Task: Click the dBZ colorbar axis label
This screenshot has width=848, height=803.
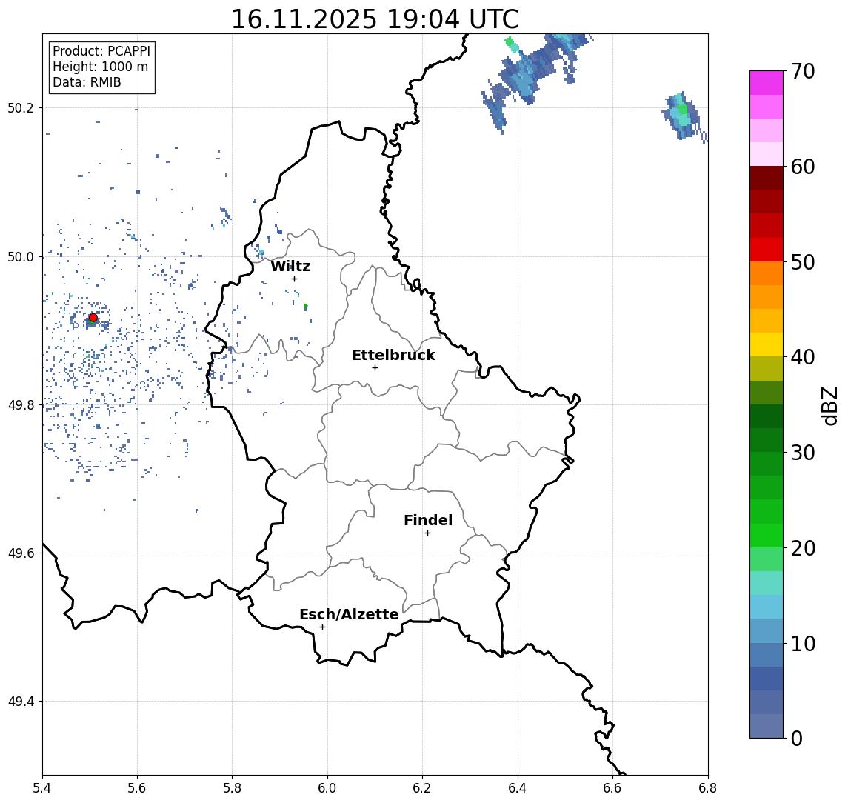Action: pos(829,406)
